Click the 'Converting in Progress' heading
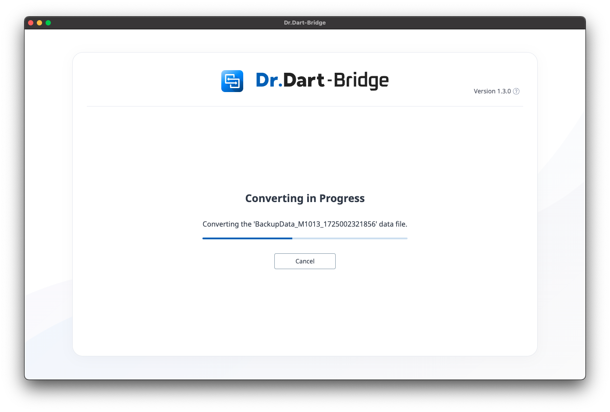610x412 pixels. click(305, 199)
